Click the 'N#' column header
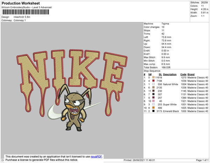The width and height of the screenshot is (210, 163). tap(150, 74)
